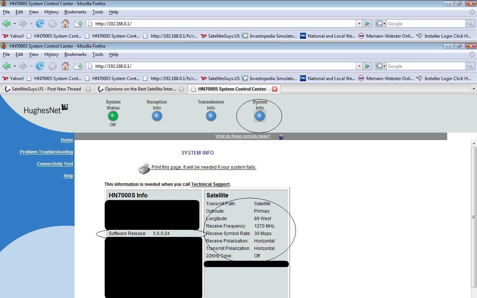Open the Connectivity Test link
Viewport: 477px width, 298px height.
[55, 164]
